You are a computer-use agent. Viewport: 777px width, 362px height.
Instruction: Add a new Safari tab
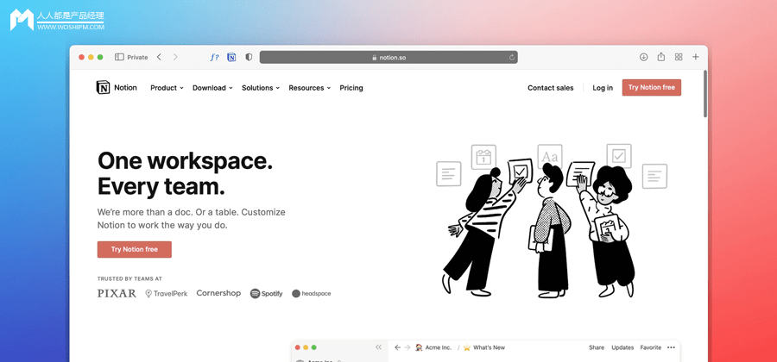[696, 57]
